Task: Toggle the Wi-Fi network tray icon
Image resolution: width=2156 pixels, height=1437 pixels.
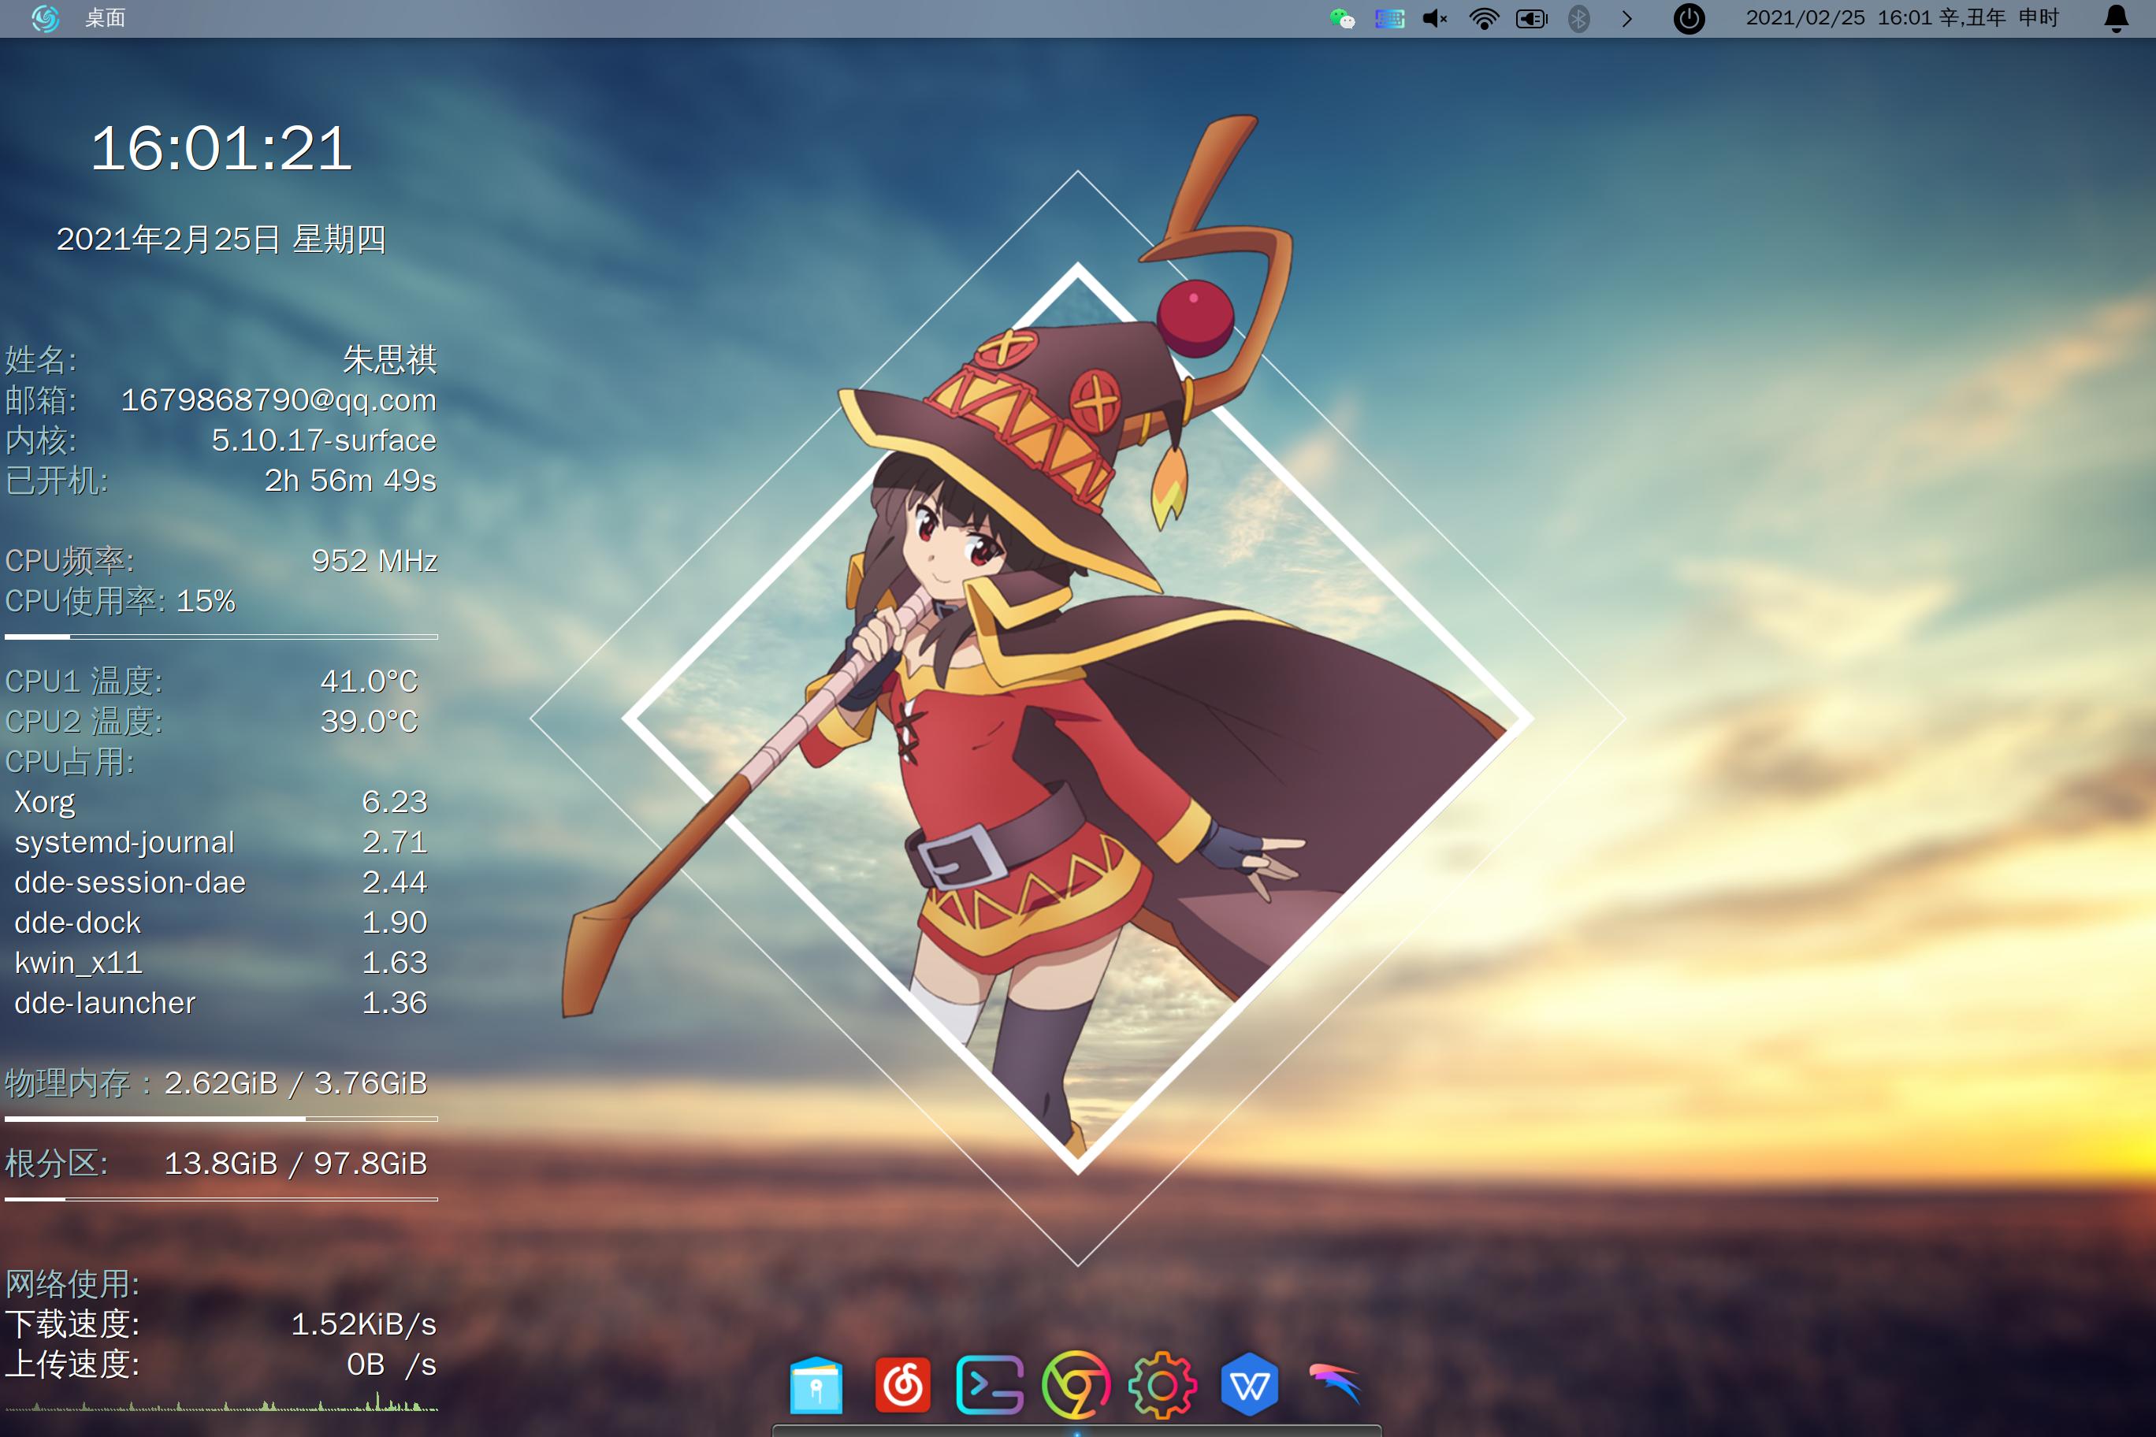Action: (1483, 18)
